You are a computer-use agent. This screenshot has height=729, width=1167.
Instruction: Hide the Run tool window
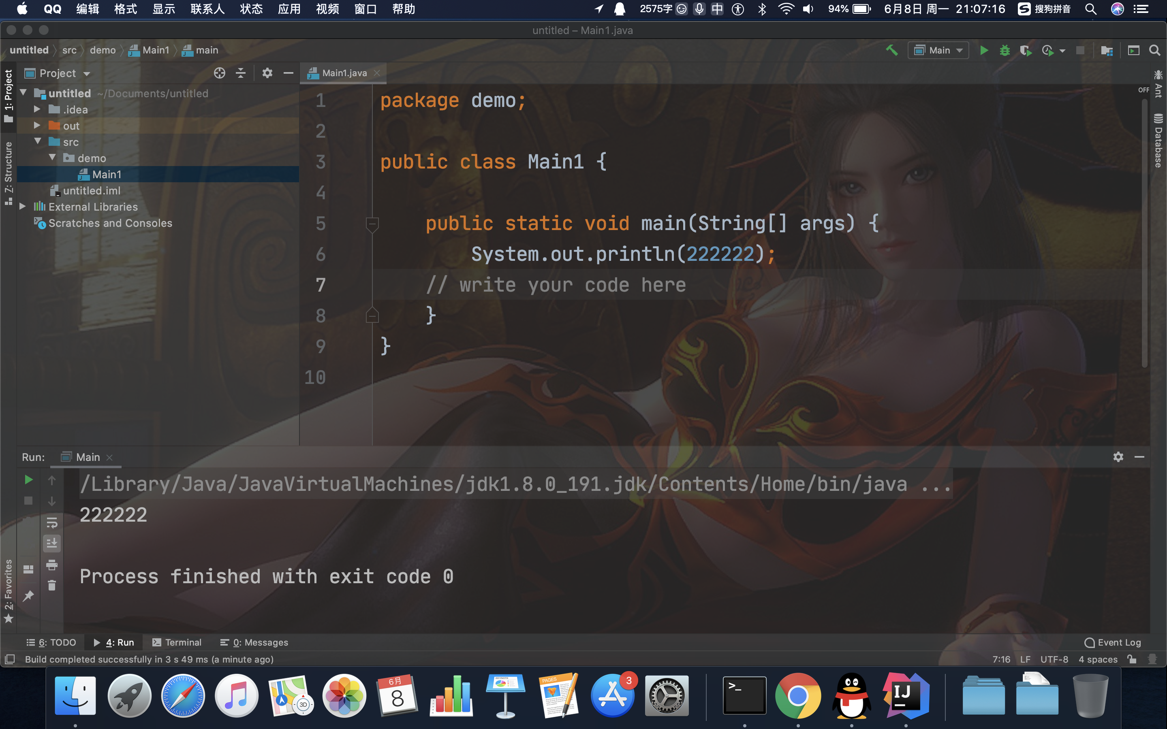point(1139,456)
